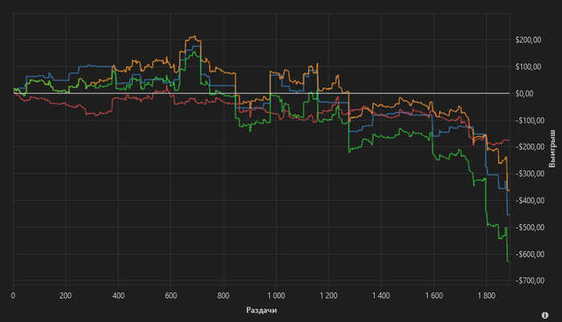Click the -$200,00 axis label
The height and width of the screenshot is (322, 562).
tap(528, 147)
